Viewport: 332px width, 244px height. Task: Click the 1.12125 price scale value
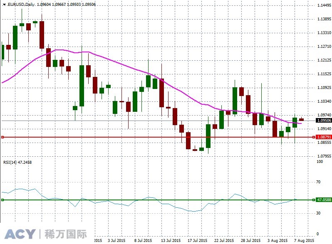pyautogui.click(x=324, y=60)
